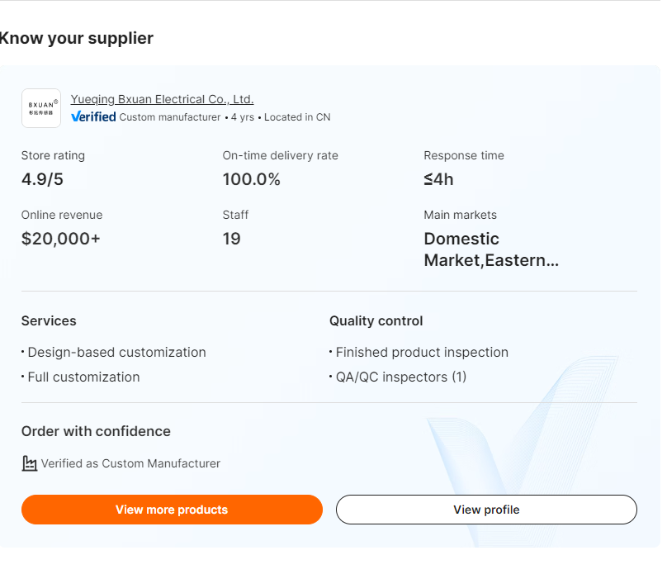Click the BXUAN supplier logo thumbnail
The width and height of the screenshot is (667, 574).
coord(40,107)
